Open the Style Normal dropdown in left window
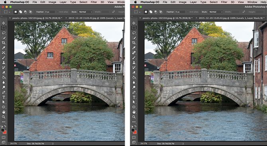267x146 pixels. (86, 12)
